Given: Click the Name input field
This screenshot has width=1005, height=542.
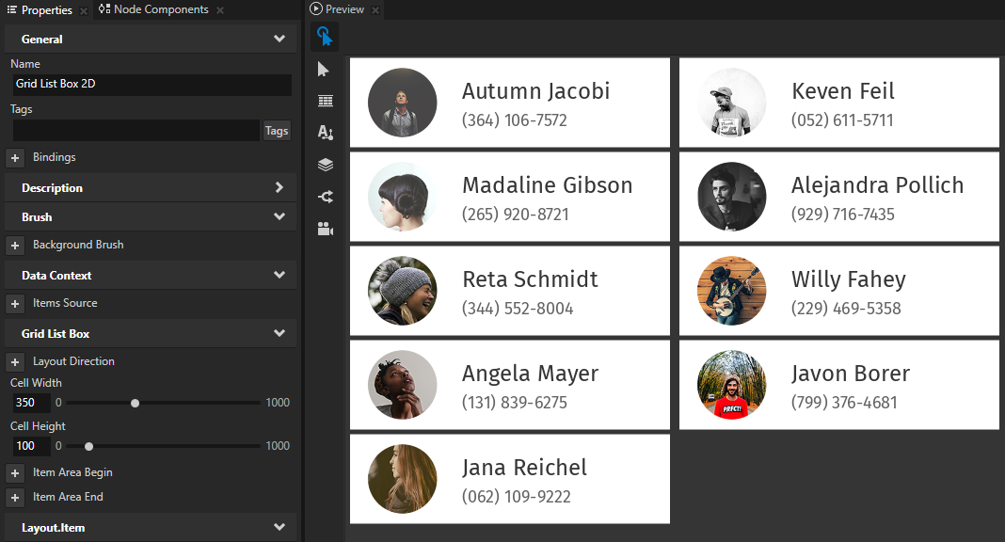Looking at the screenshot, I should 151,84.
